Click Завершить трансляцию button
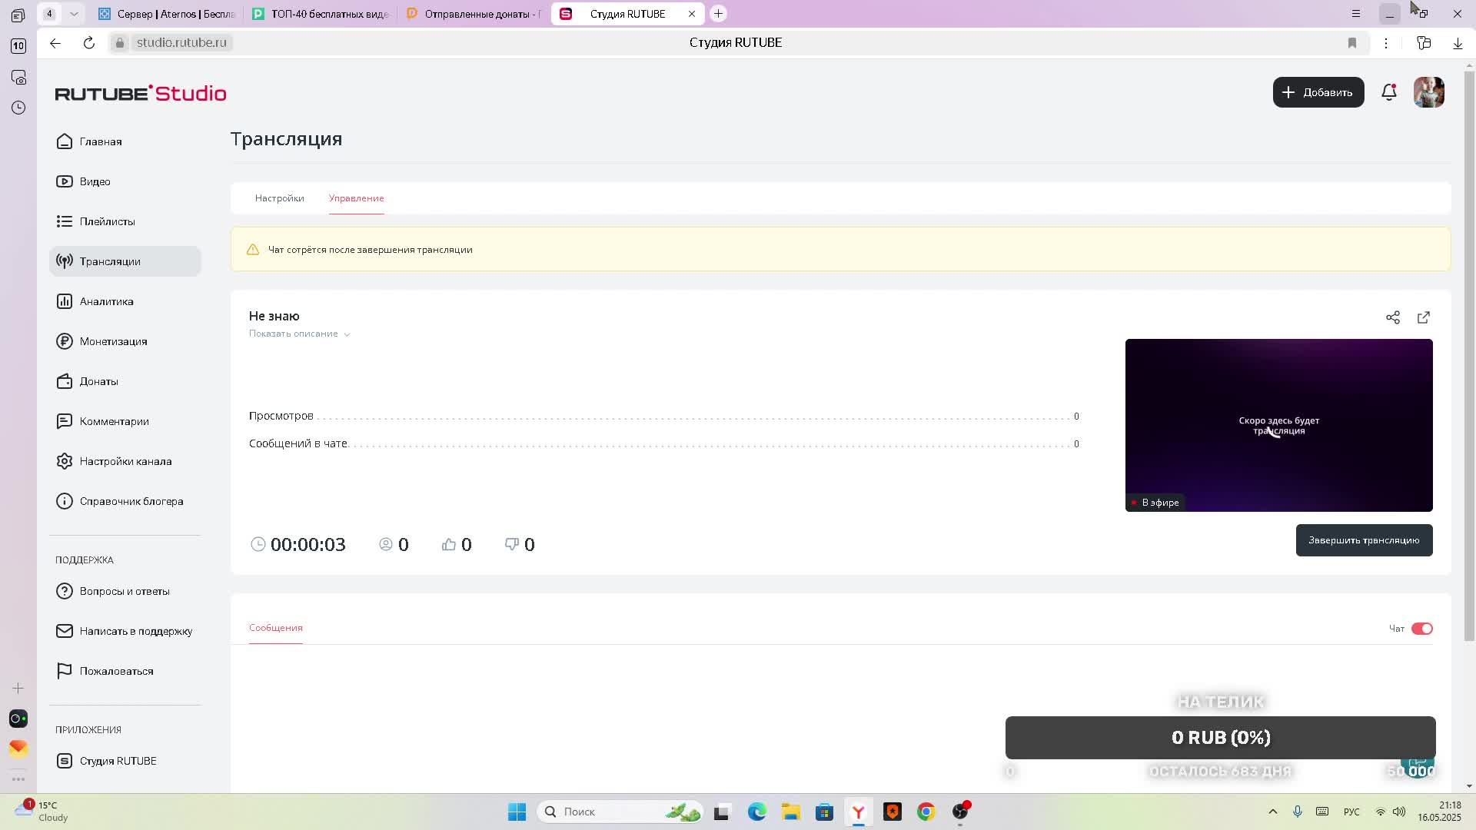Image resolution: width=1476 pixels, height=830 pixels. tap(1364, 540)
